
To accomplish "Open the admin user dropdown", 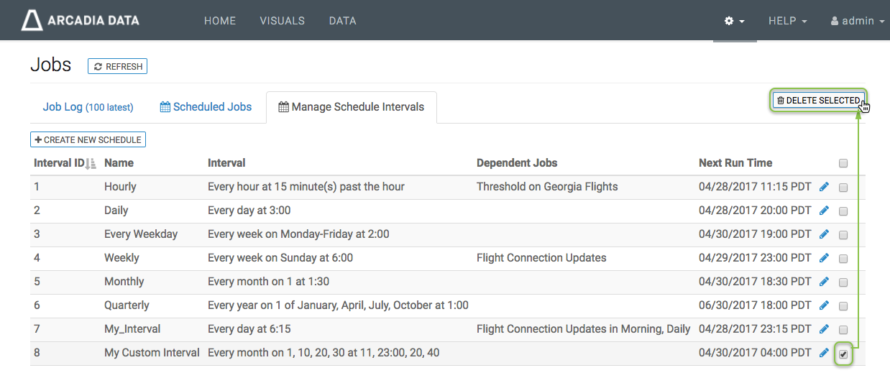I will tap(857, 22).
